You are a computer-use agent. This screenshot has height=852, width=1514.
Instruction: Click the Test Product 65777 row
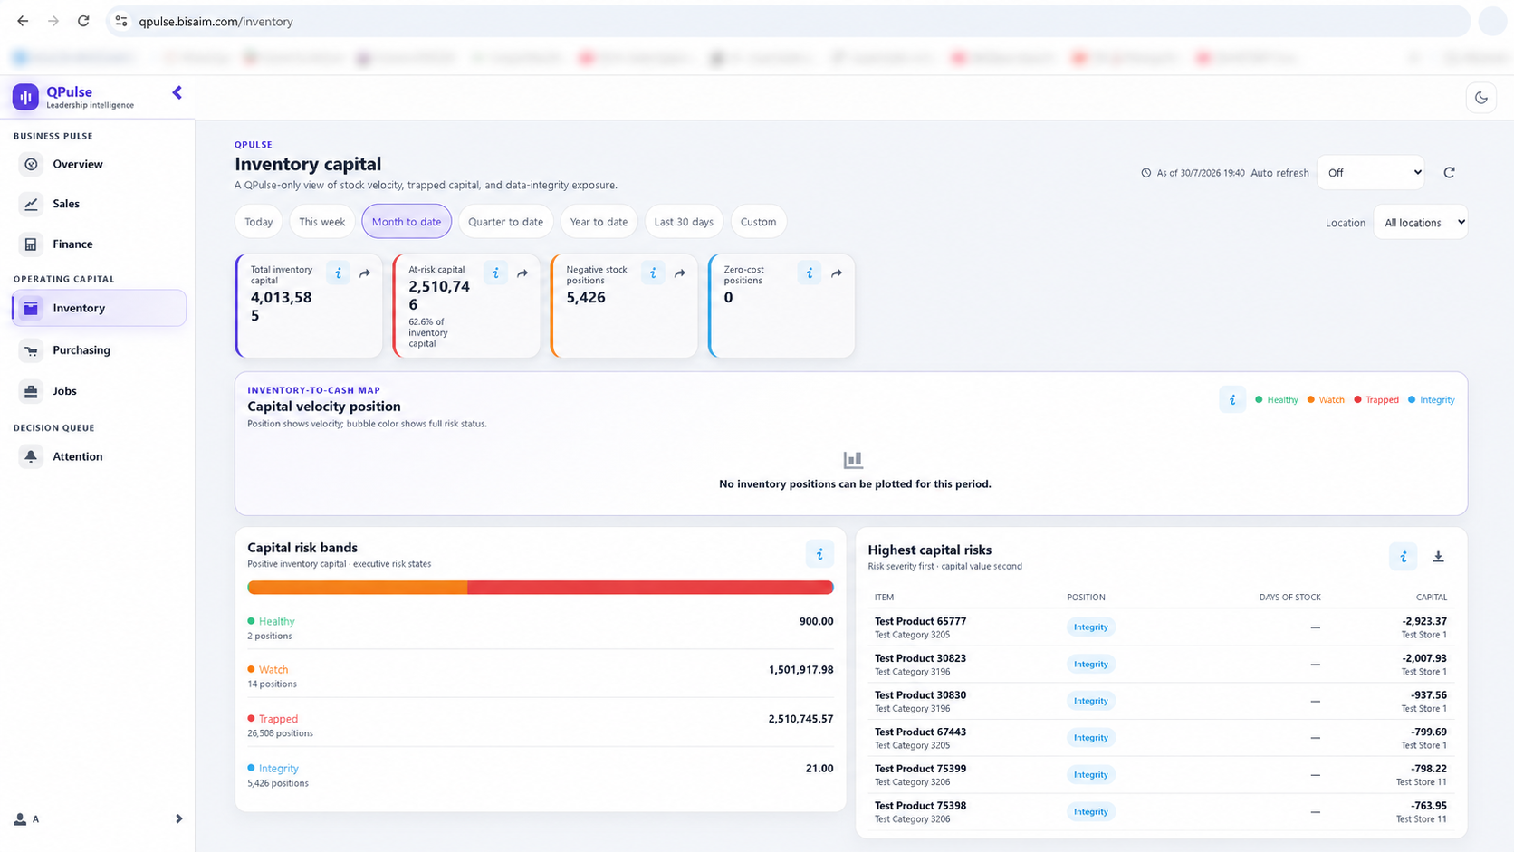1161,627
